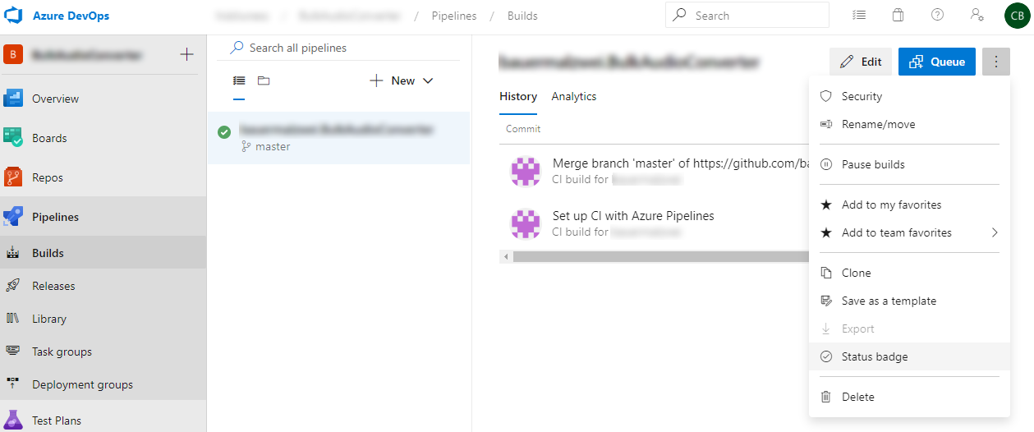This screenshot has height=432, width=1034.
Task: Expand Add to team favorites submenu
Action: [994, 232]
